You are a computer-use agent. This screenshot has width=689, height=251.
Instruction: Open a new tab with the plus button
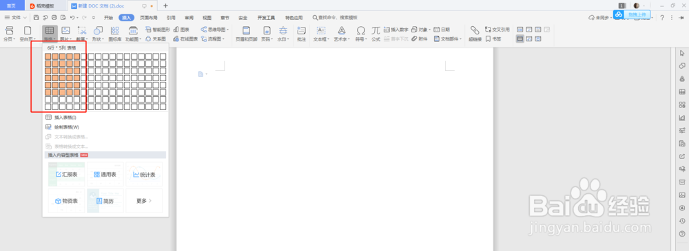165,6
